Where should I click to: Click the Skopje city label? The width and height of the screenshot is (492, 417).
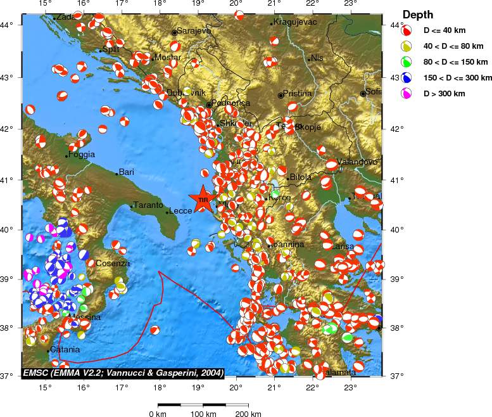coord(308,127)
